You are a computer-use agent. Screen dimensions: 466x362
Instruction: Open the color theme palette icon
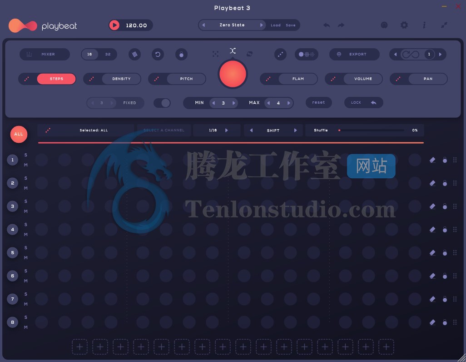point(384,25)
